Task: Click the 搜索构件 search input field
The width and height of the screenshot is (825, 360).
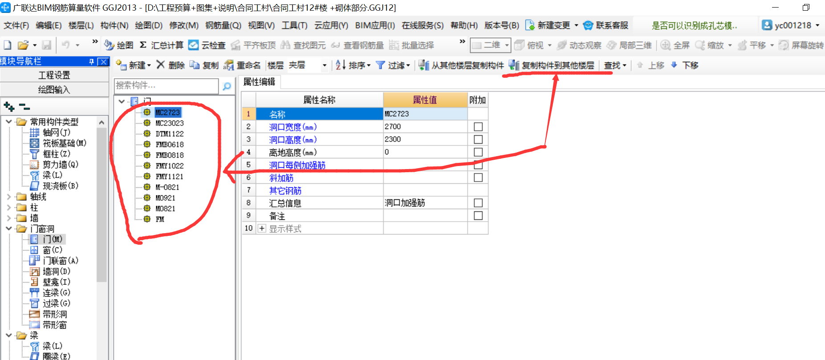Action: coord(167,85)
